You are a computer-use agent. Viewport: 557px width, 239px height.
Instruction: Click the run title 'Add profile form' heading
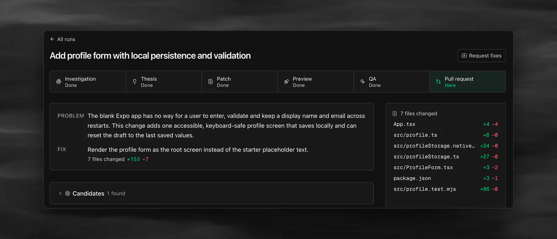[x=150, y=56]
